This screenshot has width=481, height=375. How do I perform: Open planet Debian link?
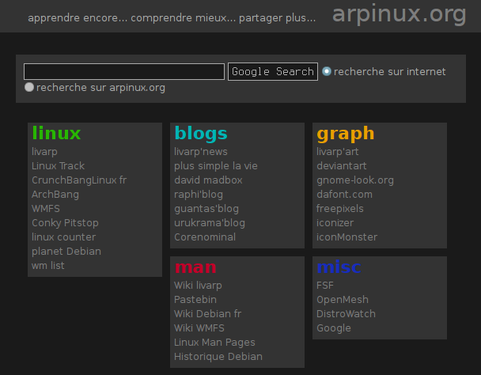[x=66, y=252]
